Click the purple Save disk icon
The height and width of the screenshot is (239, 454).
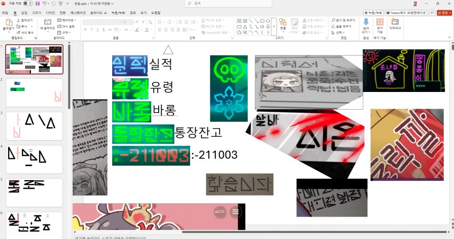37,4
